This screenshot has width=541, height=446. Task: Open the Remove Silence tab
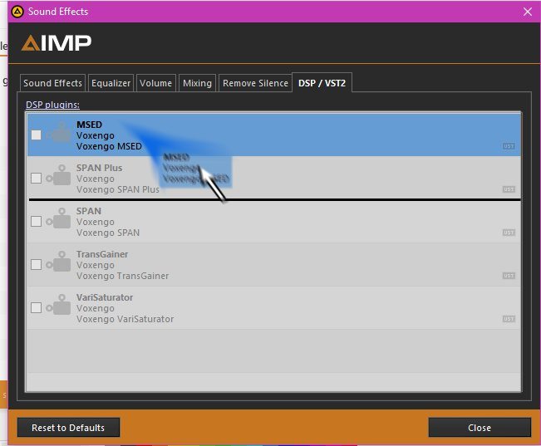pos(255,83)
